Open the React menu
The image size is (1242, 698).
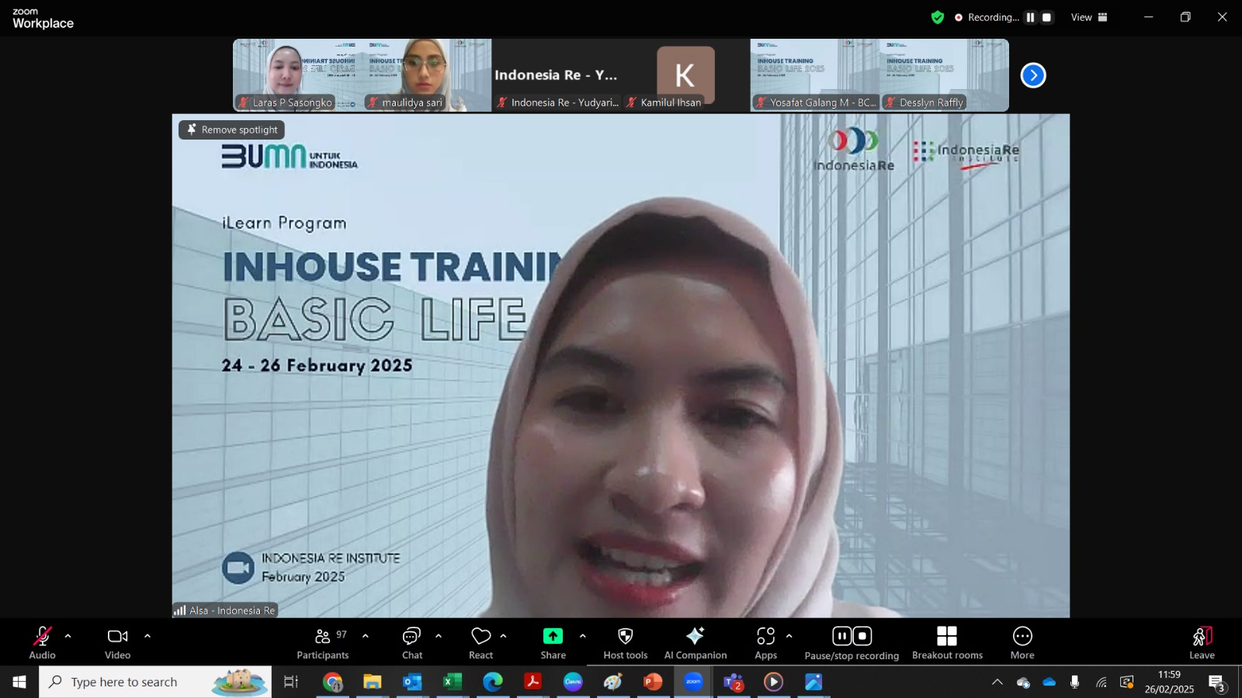tap(481, 644)
